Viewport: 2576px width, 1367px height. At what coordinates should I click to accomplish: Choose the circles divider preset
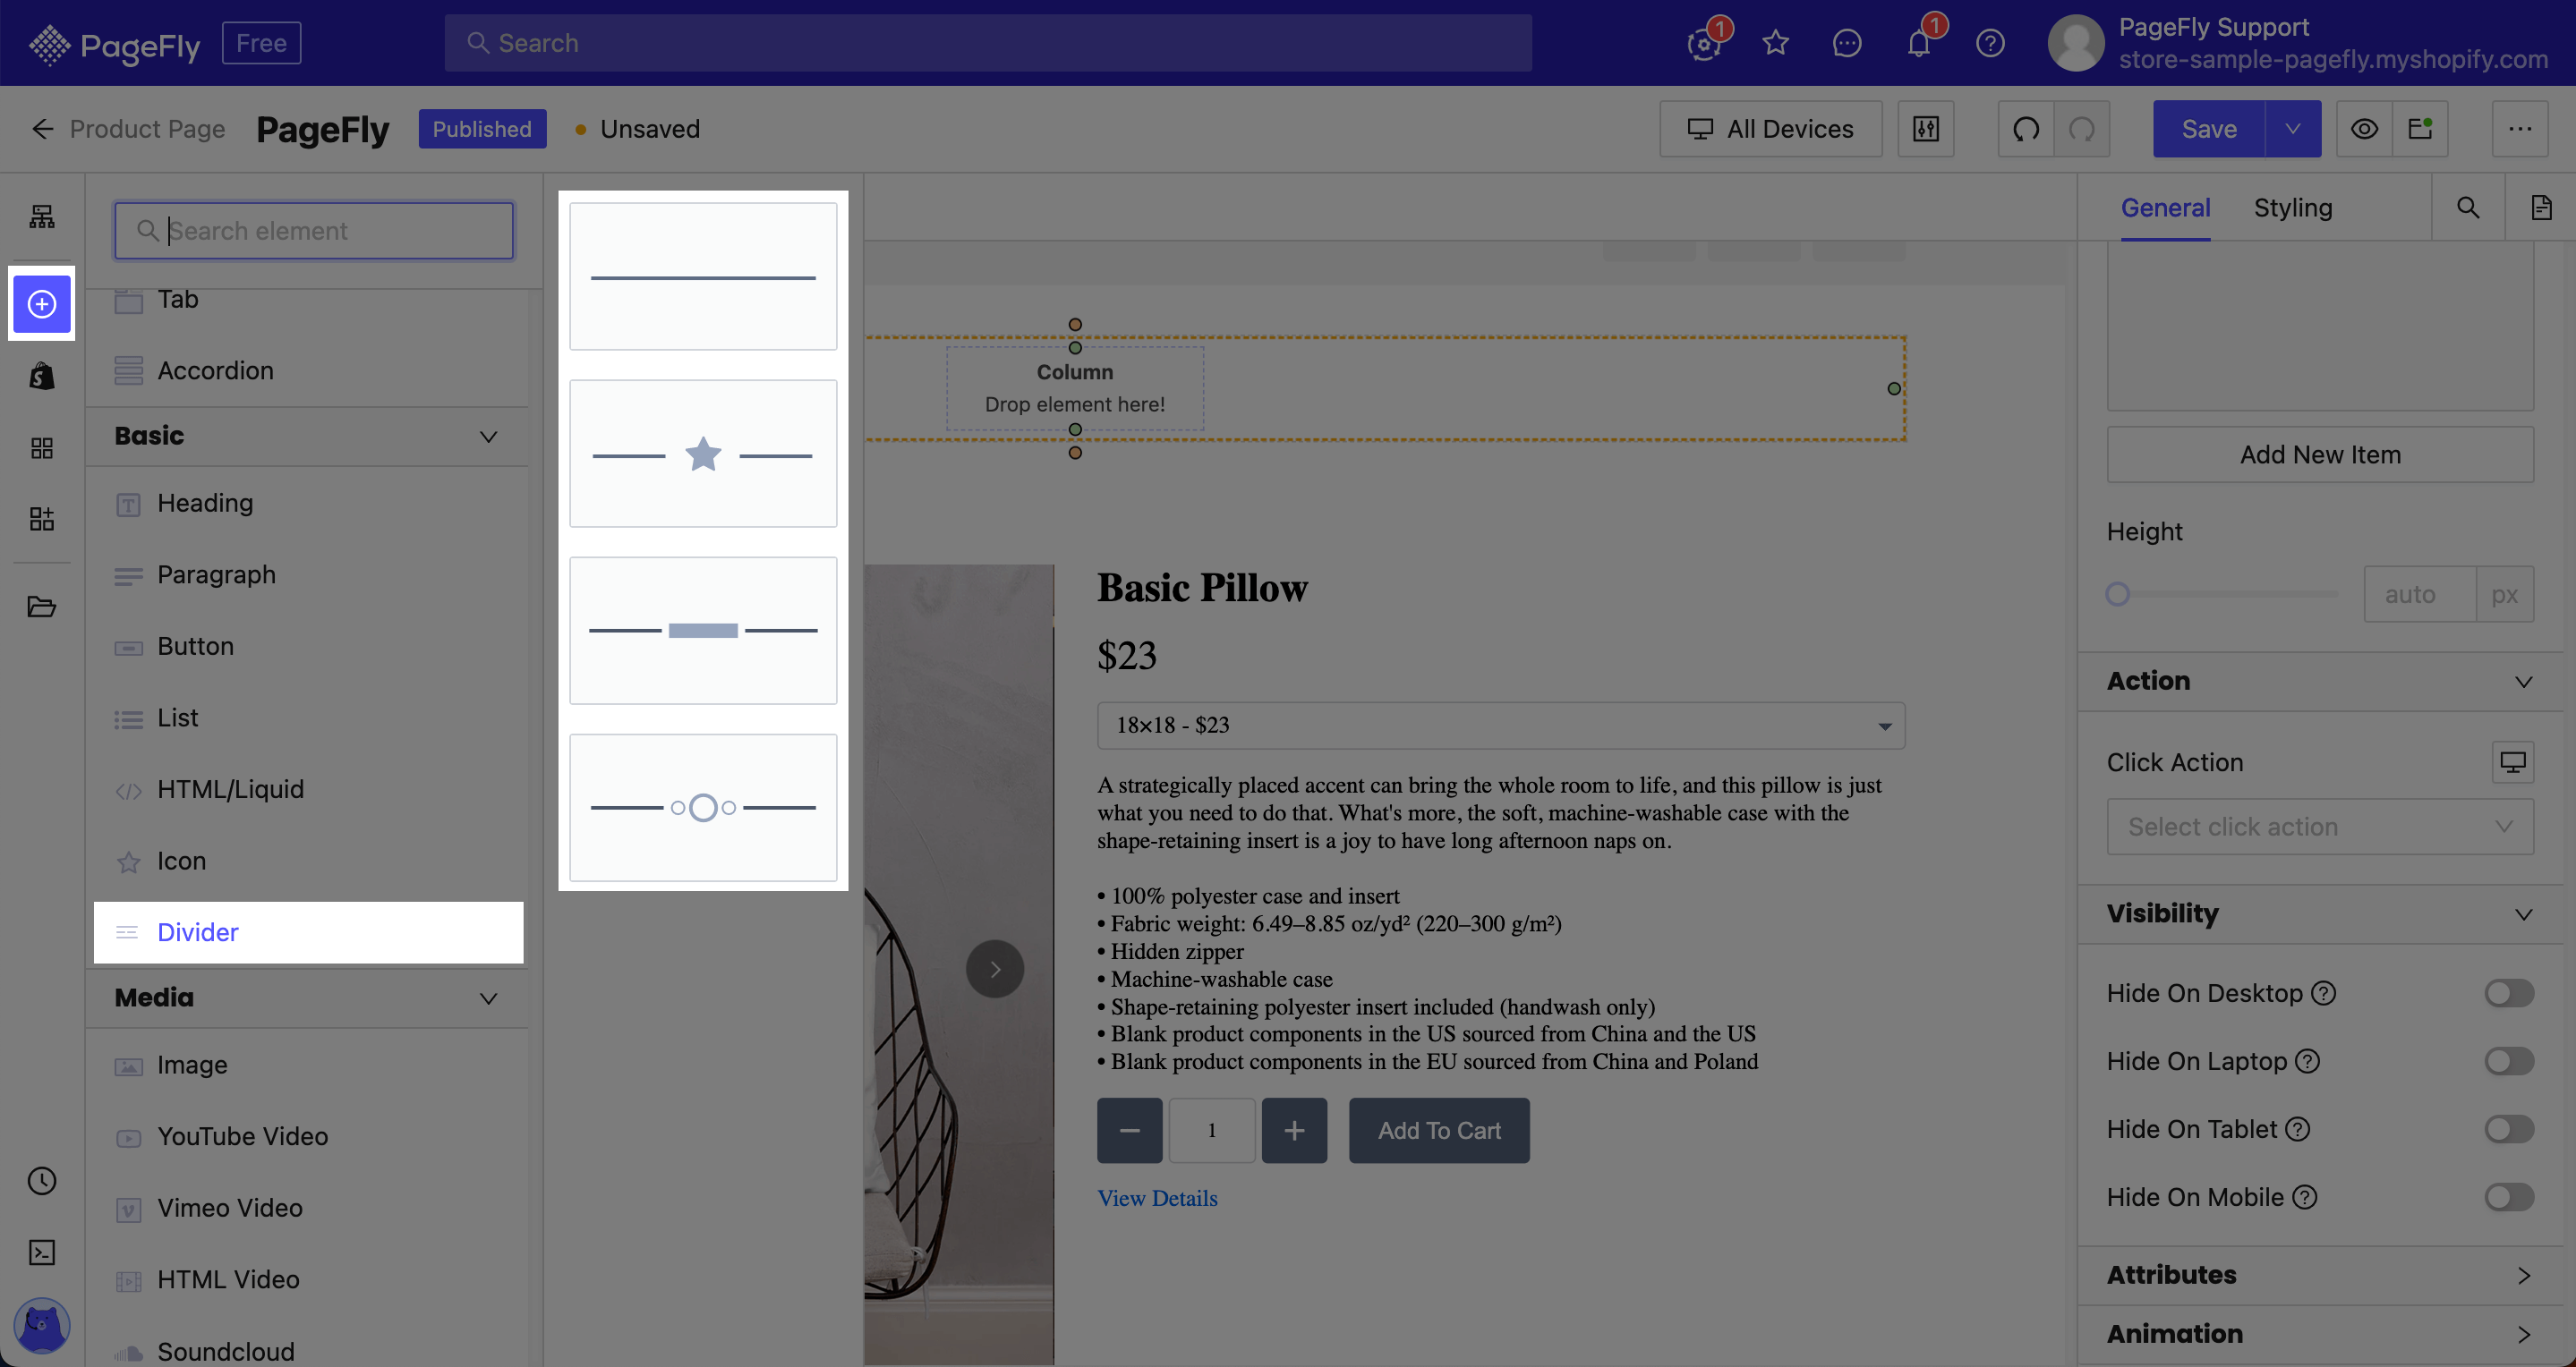[x=703, y=808]
